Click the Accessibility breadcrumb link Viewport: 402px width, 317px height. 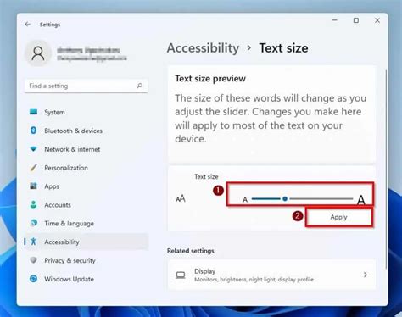203,48
